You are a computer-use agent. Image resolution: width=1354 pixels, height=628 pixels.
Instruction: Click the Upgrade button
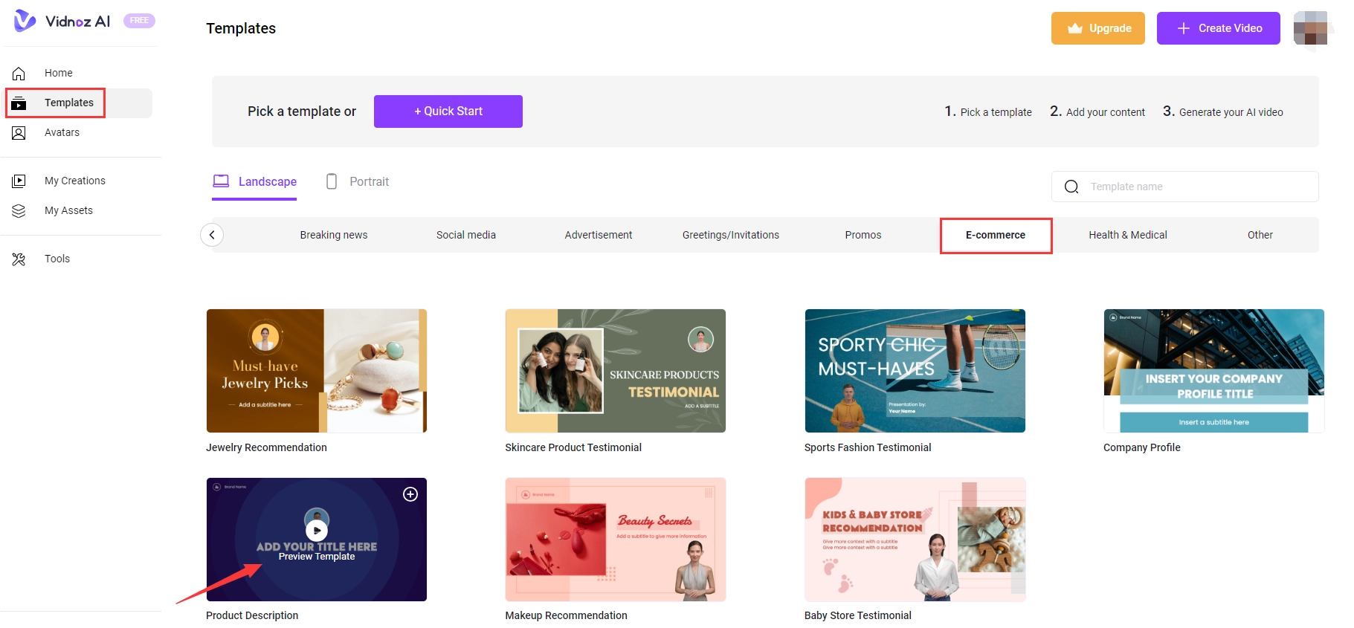(x=1097, y=28)
